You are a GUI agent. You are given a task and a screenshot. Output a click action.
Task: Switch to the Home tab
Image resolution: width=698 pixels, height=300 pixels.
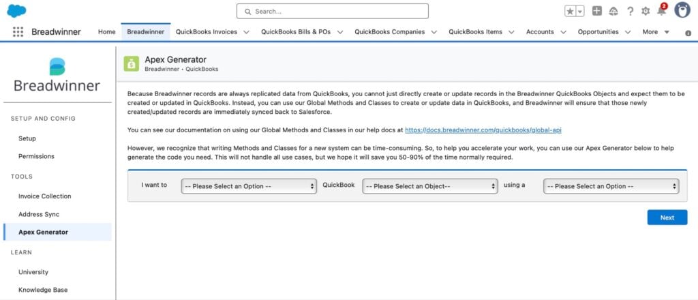pos(107,32)
